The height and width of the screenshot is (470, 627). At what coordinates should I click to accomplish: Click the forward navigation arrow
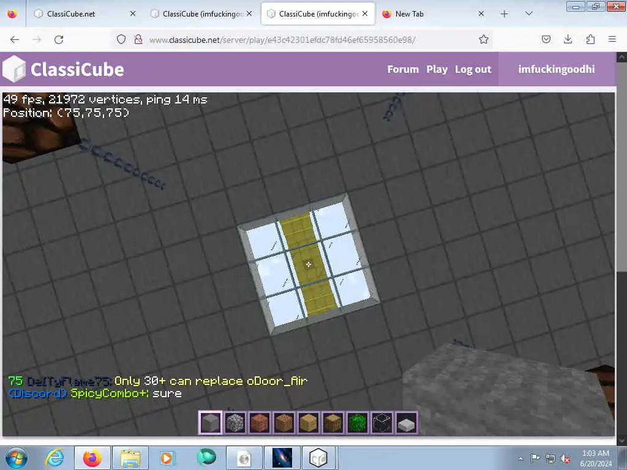[37, 40]
